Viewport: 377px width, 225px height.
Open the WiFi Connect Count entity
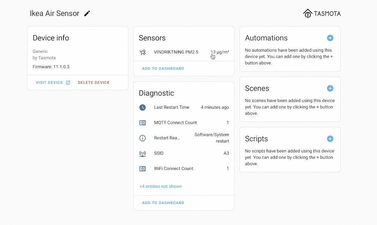(x=184, y=169)
